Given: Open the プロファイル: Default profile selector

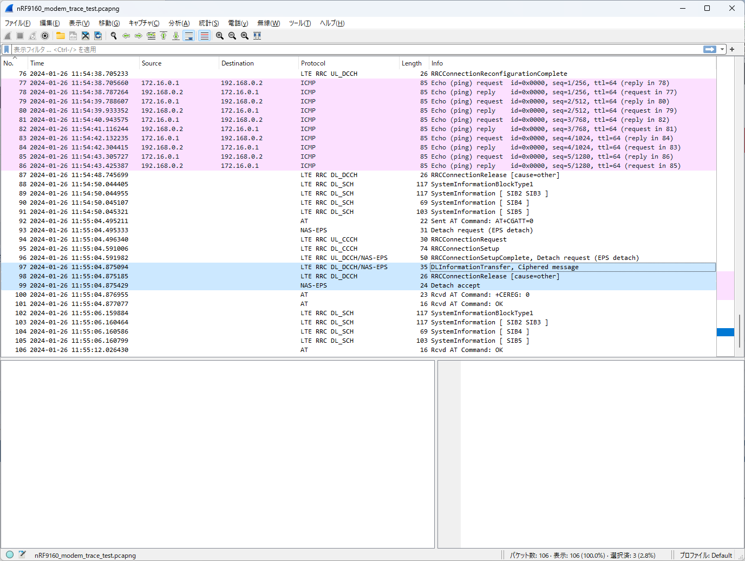Looking at the screenshot, I should pyautogui.click(x=705, y=555).
